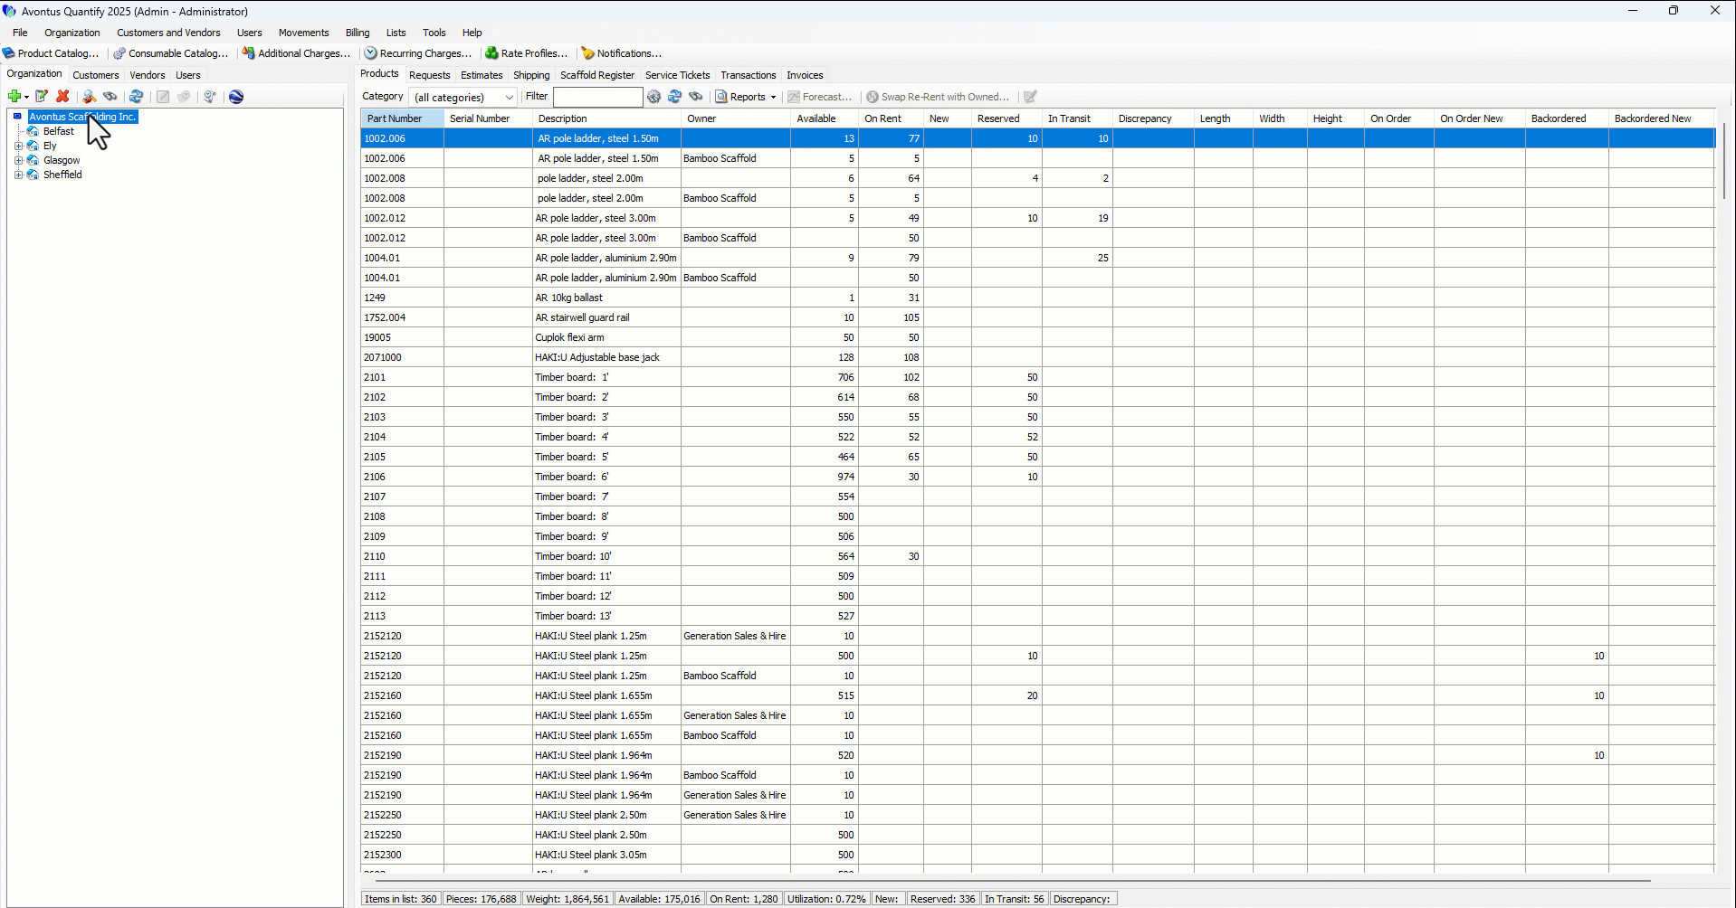Switch to the Customers tab
Image resolution: width=1736 pixels, height=908 pixels.
pyautogui.click(x=95, y=75)
